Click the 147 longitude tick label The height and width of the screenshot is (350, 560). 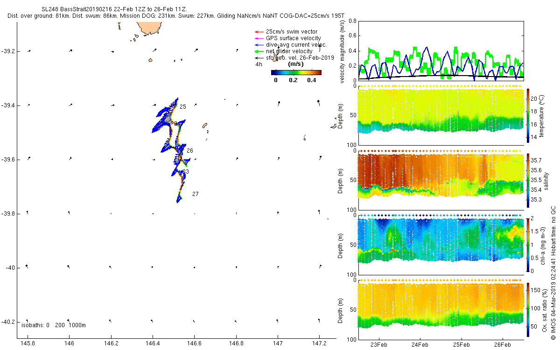[x=278, y=343]
